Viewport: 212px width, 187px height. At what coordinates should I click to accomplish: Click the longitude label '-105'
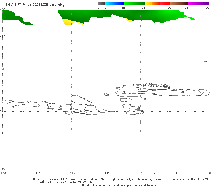106,173
